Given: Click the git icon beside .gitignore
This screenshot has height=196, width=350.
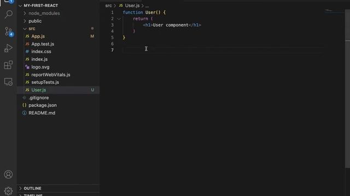Looking at the screenshot, I should pos(24,97).
